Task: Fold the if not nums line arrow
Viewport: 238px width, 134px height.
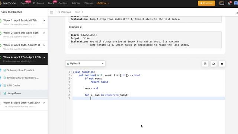Action: click(x=71, y=79)
